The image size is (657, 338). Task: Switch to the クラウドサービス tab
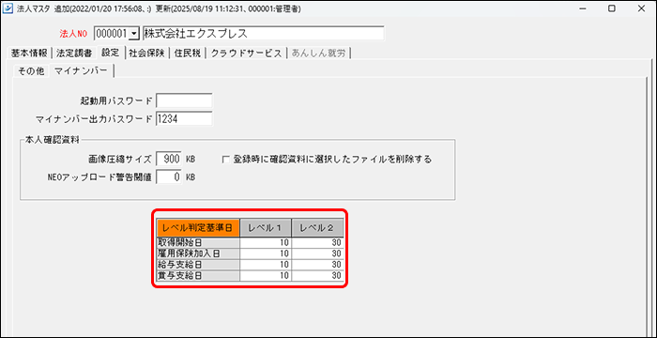(246, 54)
